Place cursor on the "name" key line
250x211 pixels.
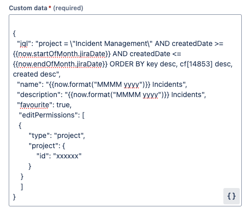point(102,84)
